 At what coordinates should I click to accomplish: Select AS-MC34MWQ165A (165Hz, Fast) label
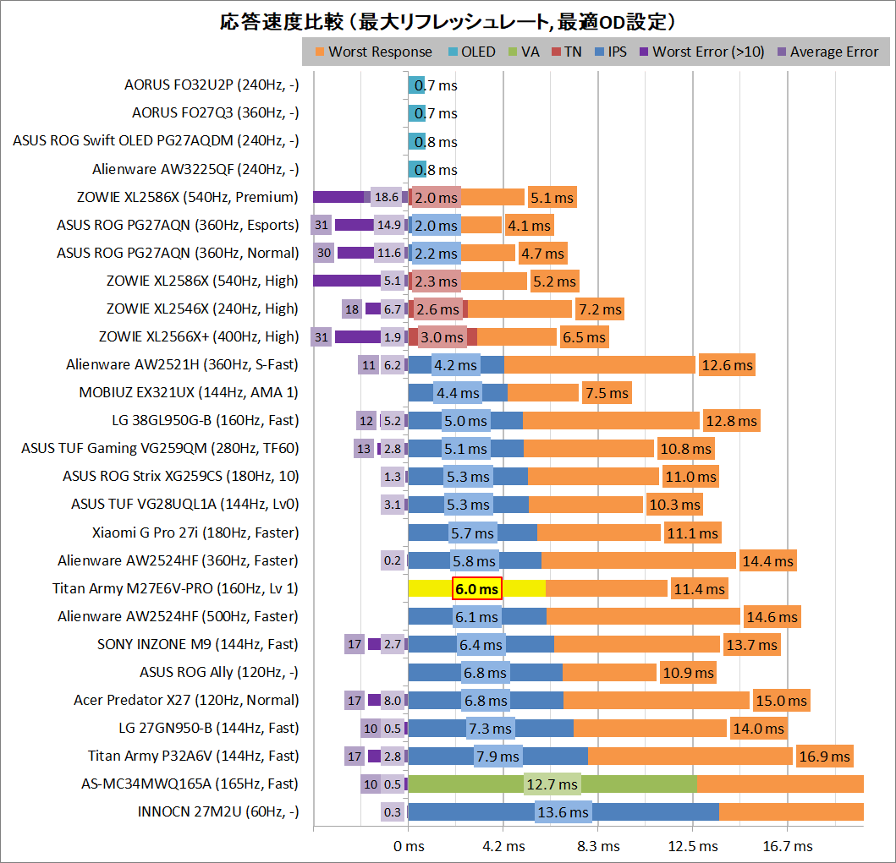pyautogui.click(x=190, y=784)
